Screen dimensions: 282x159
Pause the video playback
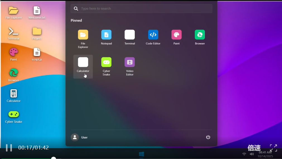[x=9, y=148]
